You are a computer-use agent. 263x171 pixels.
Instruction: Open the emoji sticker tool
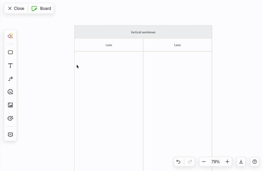click(x=10, y=92)
